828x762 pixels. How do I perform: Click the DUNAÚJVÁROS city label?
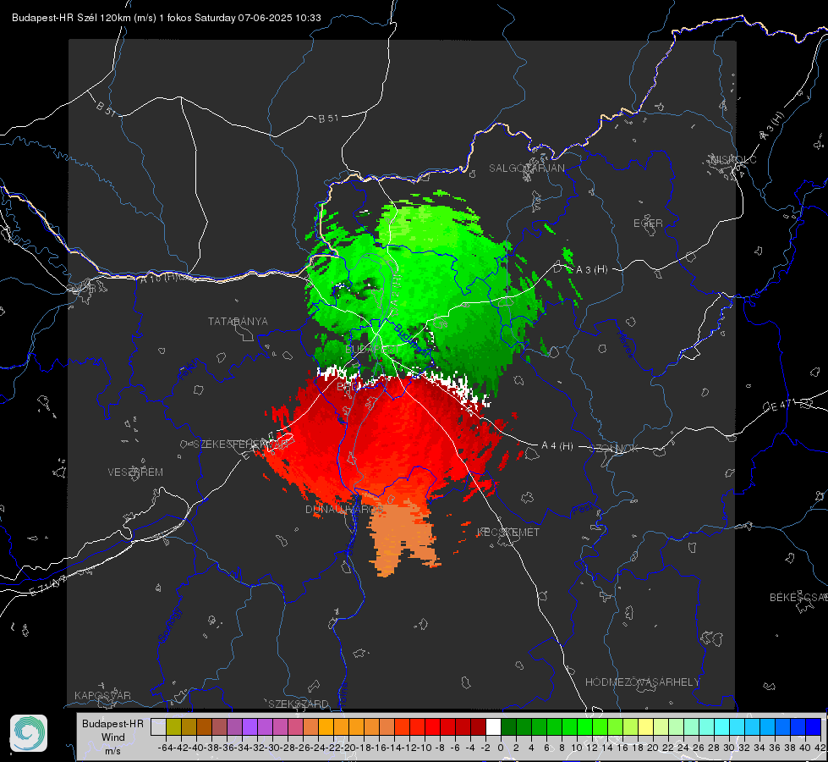pyautogui.click(x=344, y=509)
